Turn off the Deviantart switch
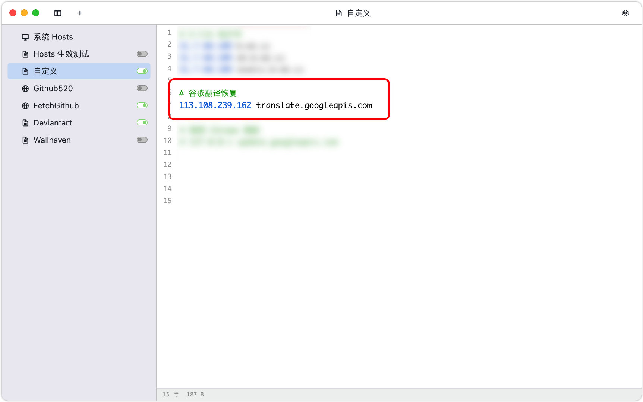The height and width of the screenshot is (402, 643). click(x=142, y=122)
